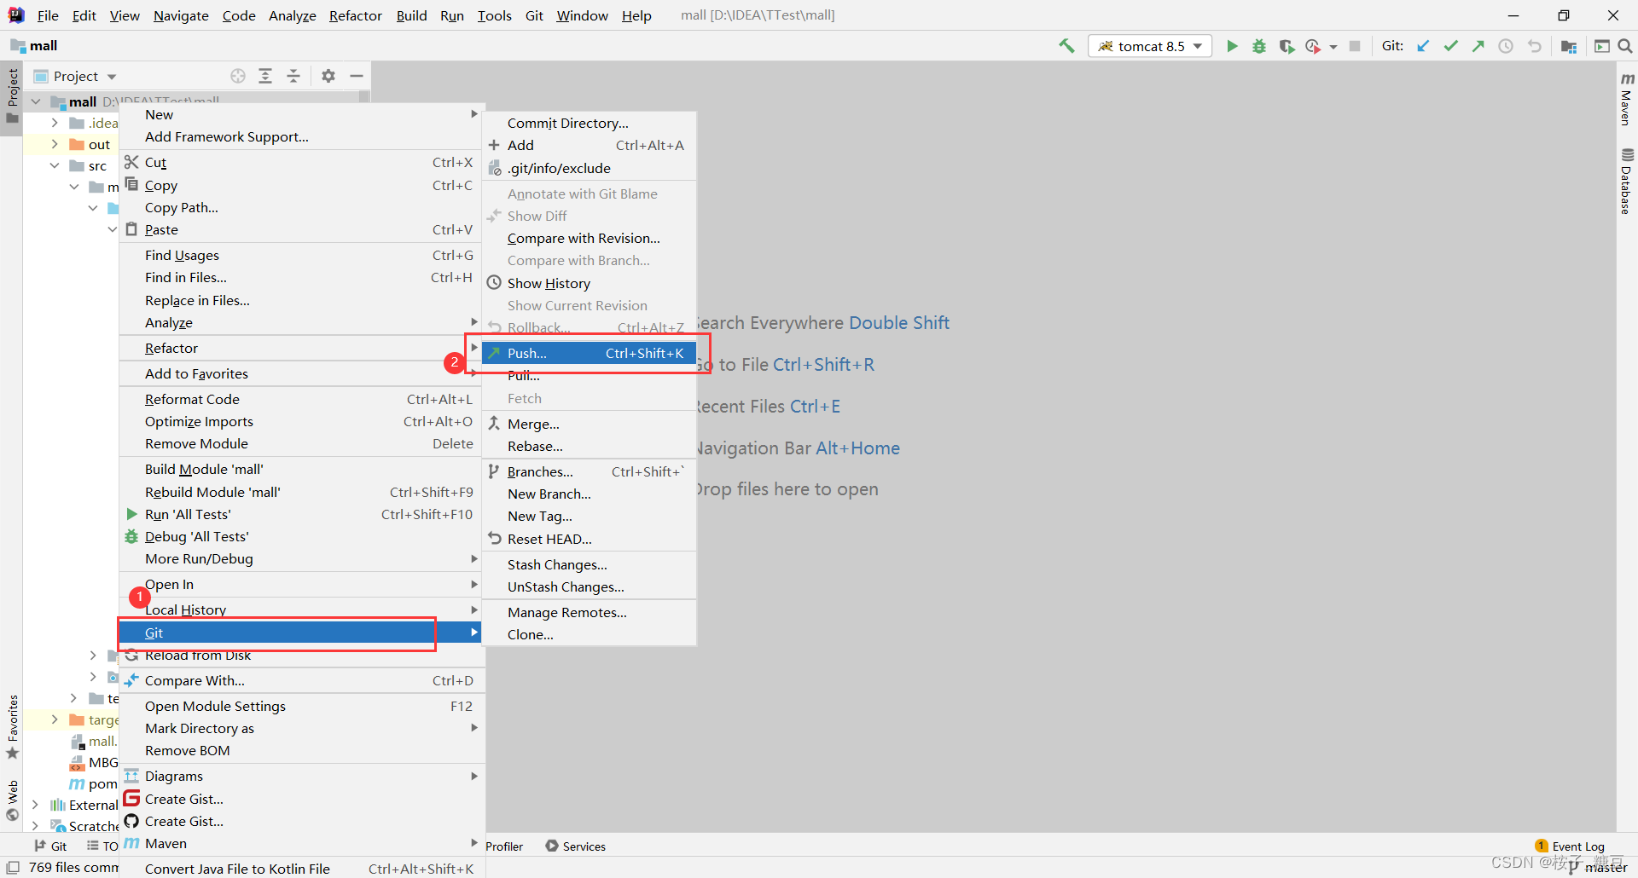The image size is (1638, 878).
Task: Open Project panel settings gear icon
Action: click(x=328, y=76)
